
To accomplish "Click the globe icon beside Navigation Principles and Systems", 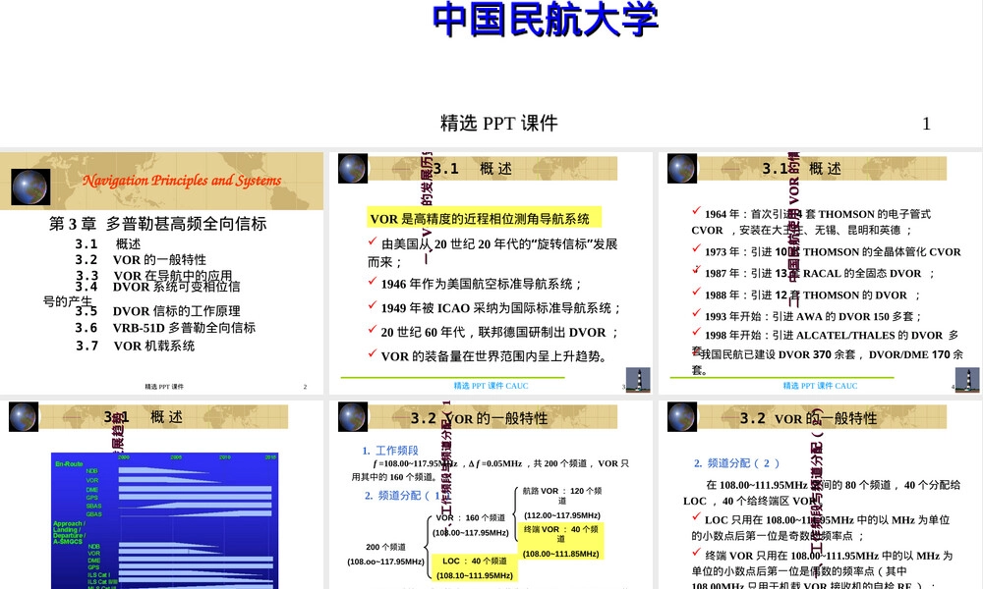I will pyautogui.click(x=30, y=187).
